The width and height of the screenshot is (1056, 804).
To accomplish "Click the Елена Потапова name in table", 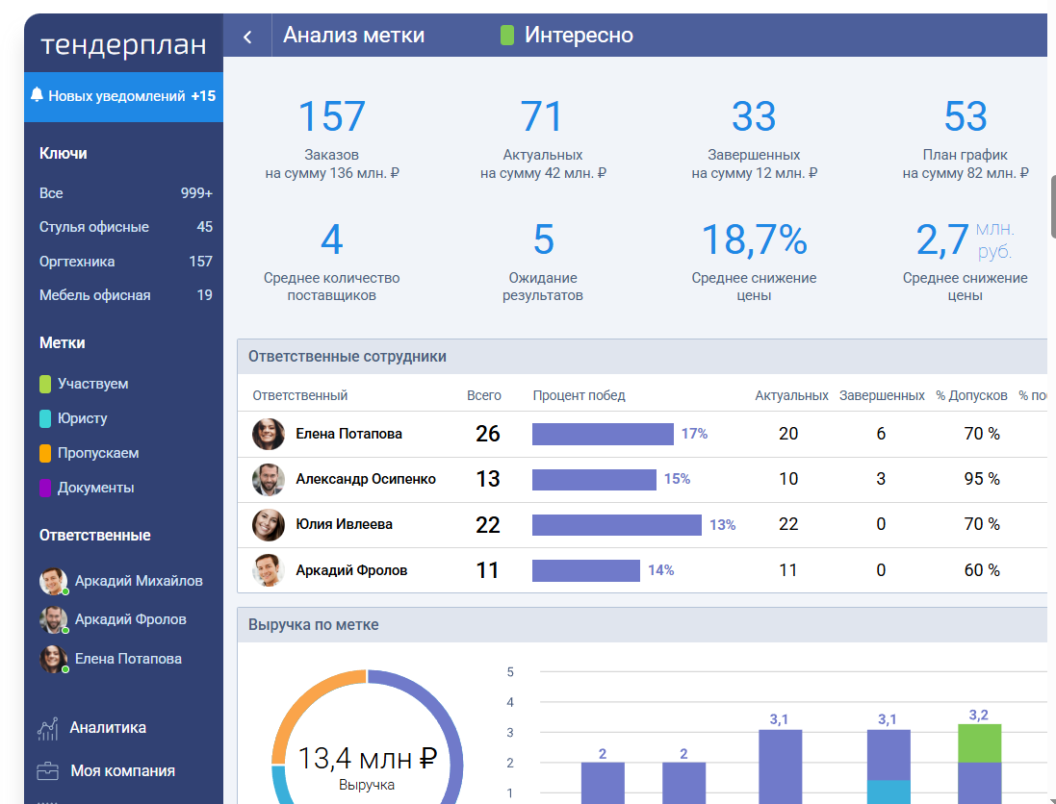I will tap(348, 434).
